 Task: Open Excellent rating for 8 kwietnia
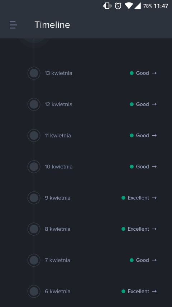pos(138,229)
